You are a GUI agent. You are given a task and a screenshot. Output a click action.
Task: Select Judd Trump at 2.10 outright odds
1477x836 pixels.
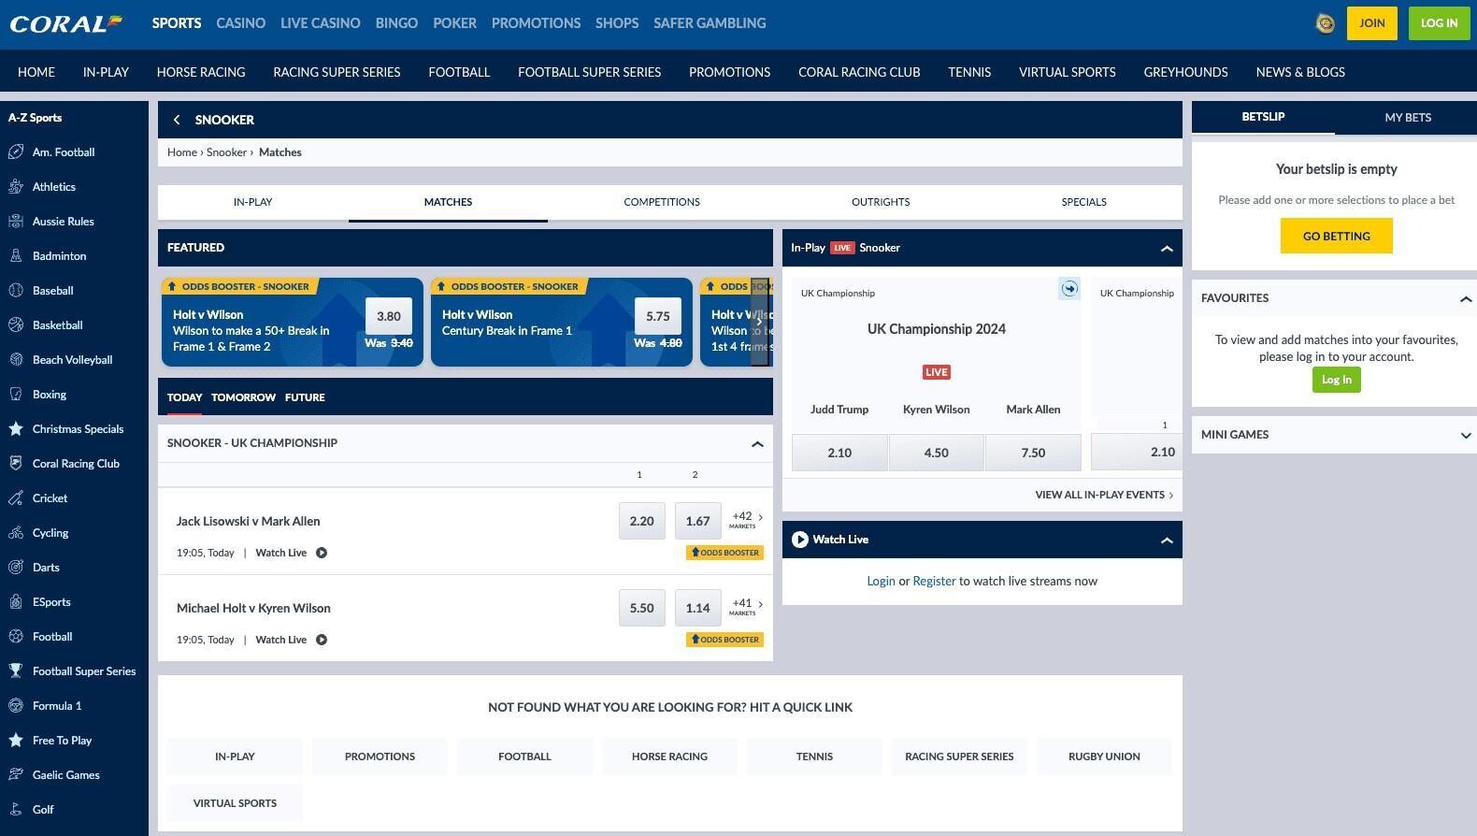click(x=839, y=453)
